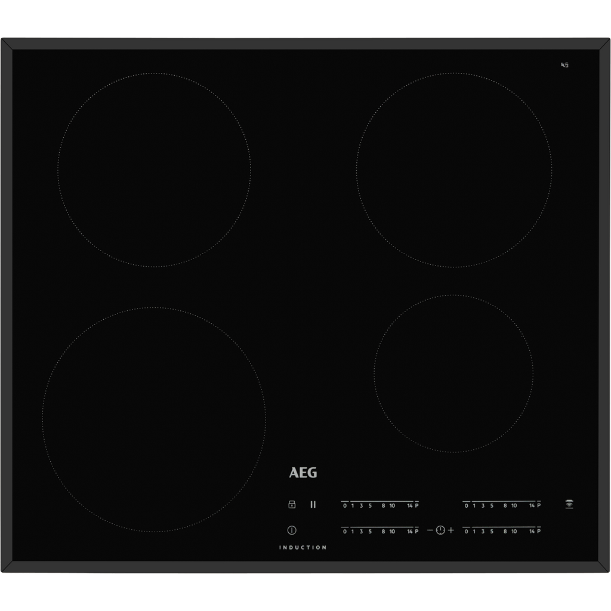The image size is (611, 611).
Task: Choose level 5 on the upper-right slider
Action: (491, 504)
